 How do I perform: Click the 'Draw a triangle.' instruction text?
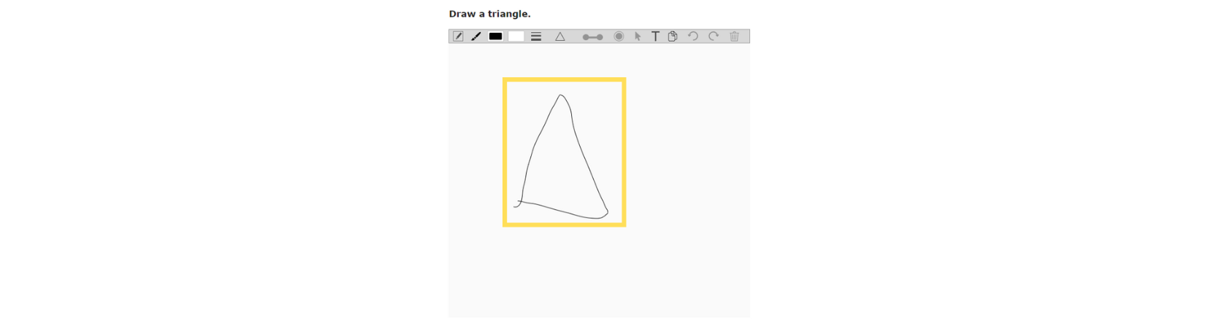490,14
